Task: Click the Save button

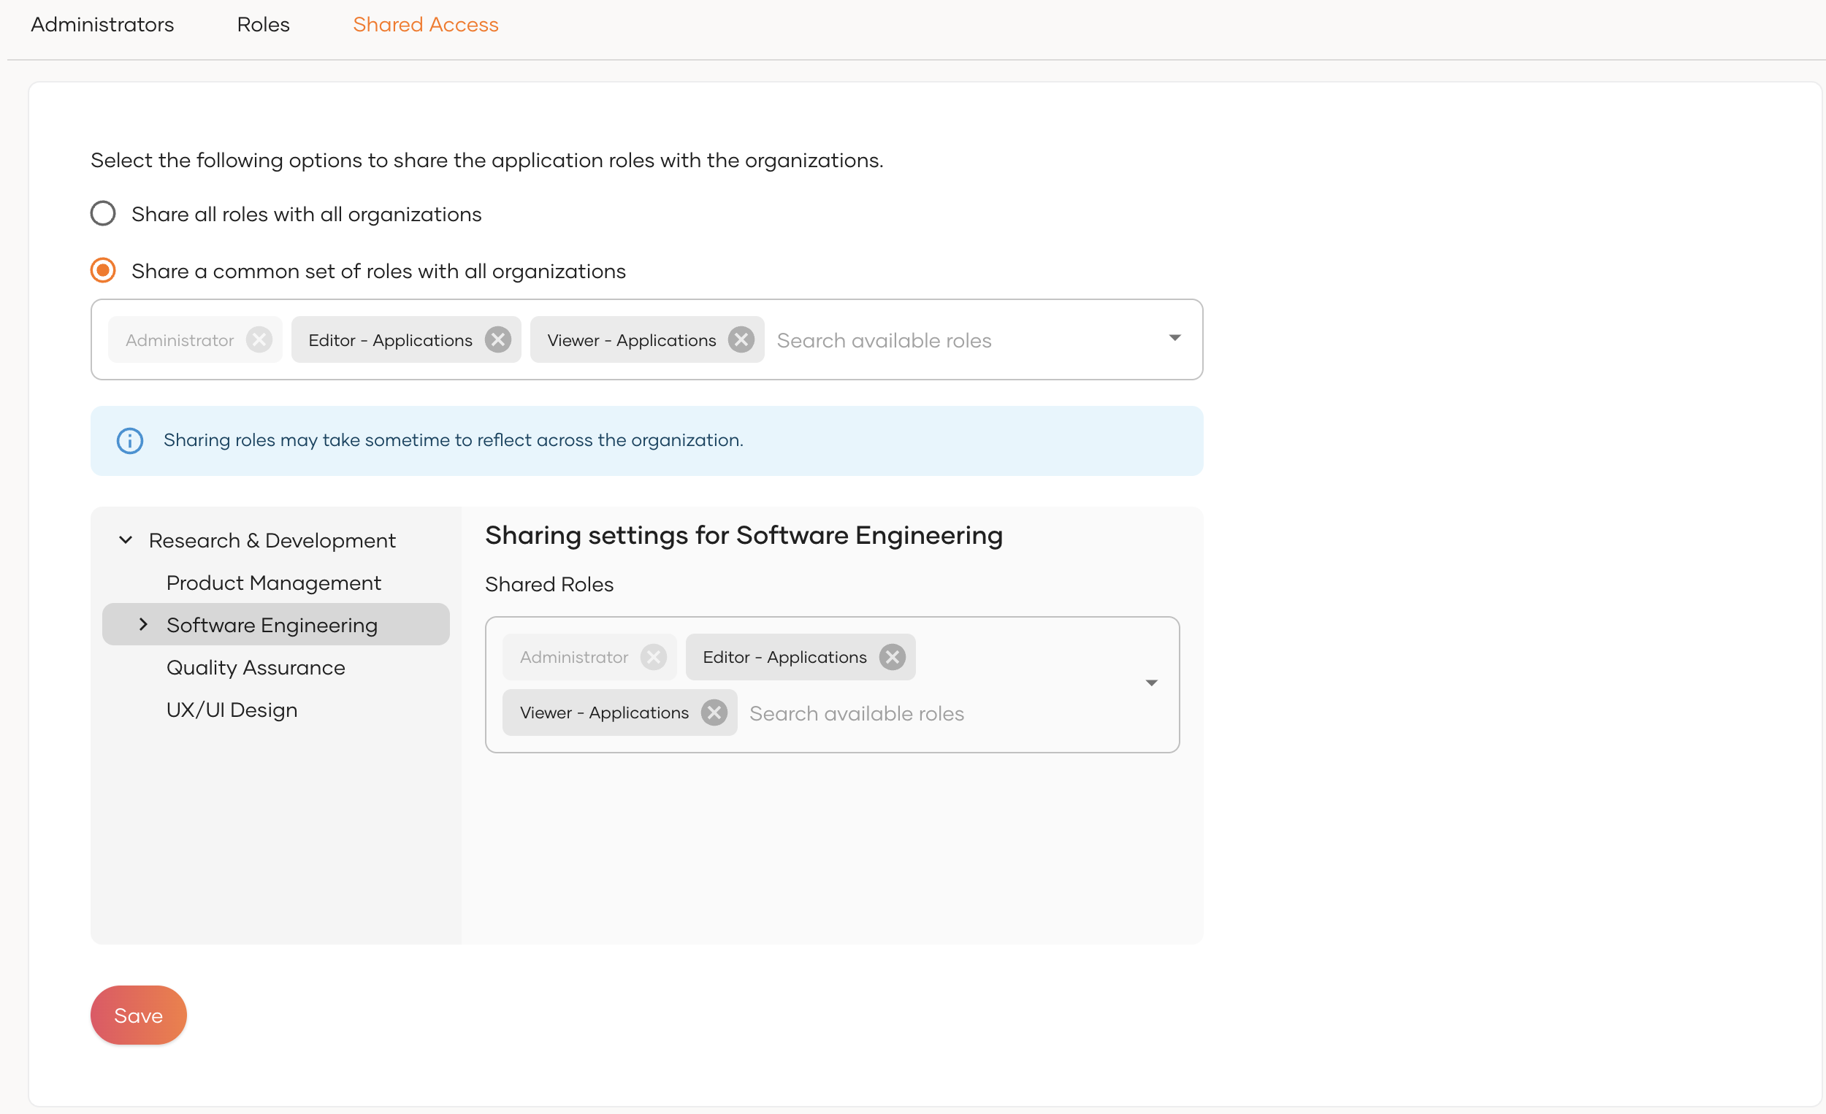Action: pyautogui.click(x=139, y=1015)
